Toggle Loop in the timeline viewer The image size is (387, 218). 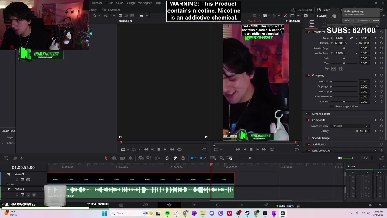[272, 150]
